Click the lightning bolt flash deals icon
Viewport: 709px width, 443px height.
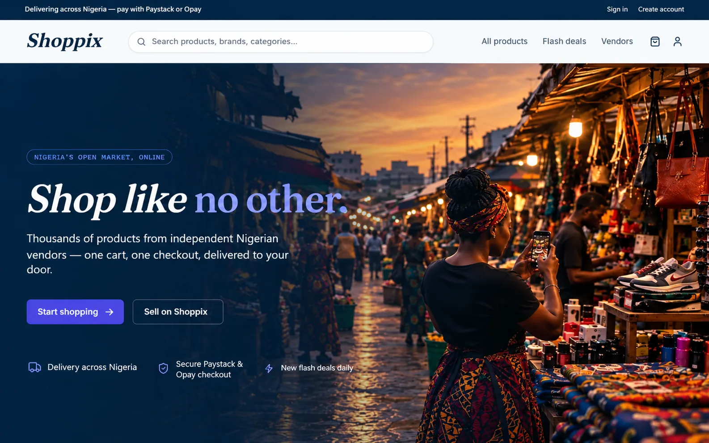click(x=269, y=368)
